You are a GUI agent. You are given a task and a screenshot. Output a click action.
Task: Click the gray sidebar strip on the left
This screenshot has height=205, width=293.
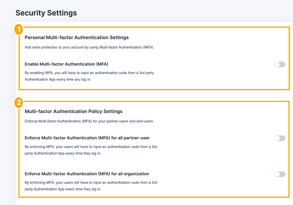pyautogui.click(x=7, y=118)
